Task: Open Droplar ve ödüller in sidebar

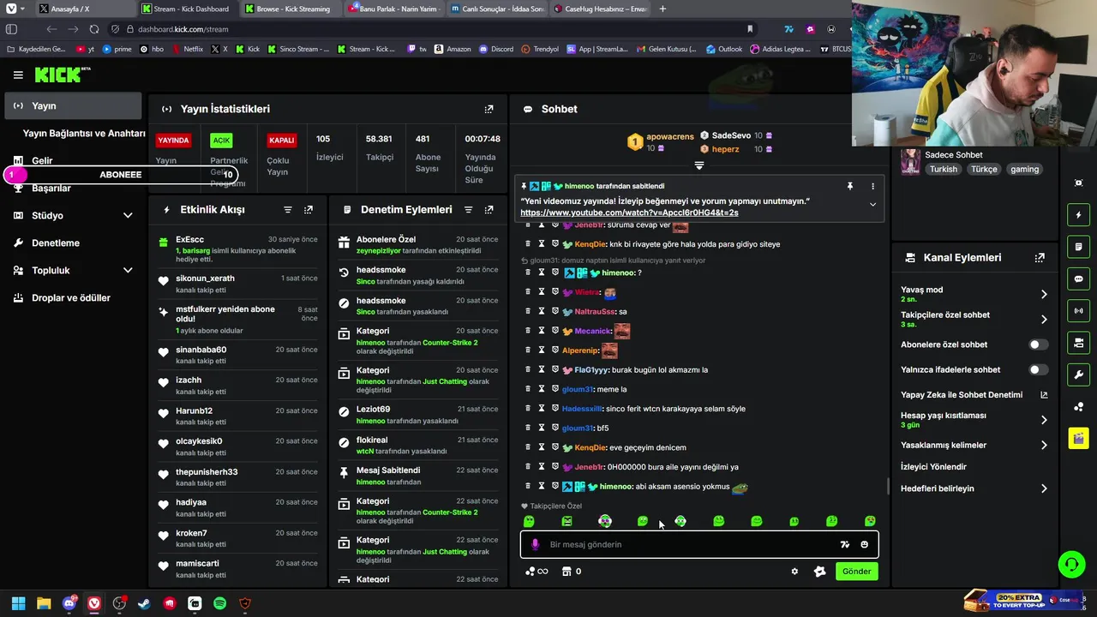Action: click(x=74, y=297)
